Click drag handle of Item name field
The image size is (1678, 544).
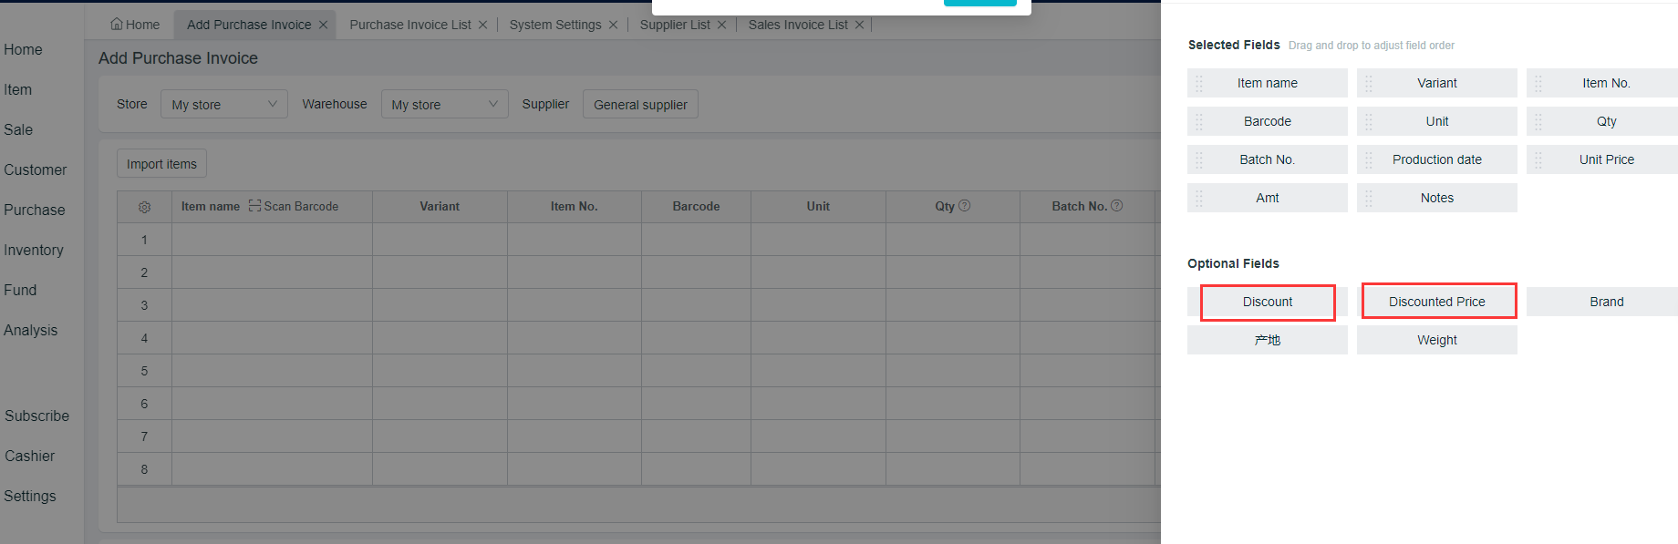click(1199, 83)
